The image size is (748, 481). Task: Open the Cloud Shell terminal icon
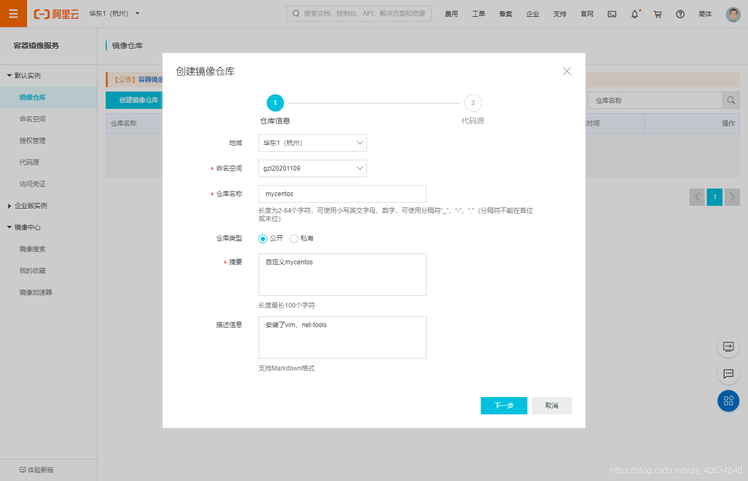tap(612, 14)
